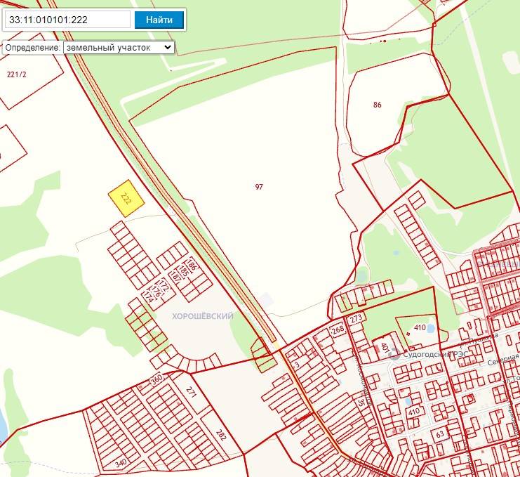This screenshot has height=477, width=520.
Task: Click parcel labeled 273
Action: pos(356,319)
